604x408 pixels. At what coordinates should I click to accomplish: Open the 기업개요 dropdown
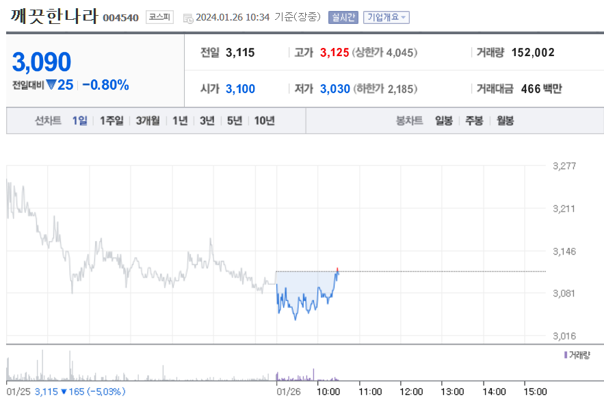coord(386,17)
